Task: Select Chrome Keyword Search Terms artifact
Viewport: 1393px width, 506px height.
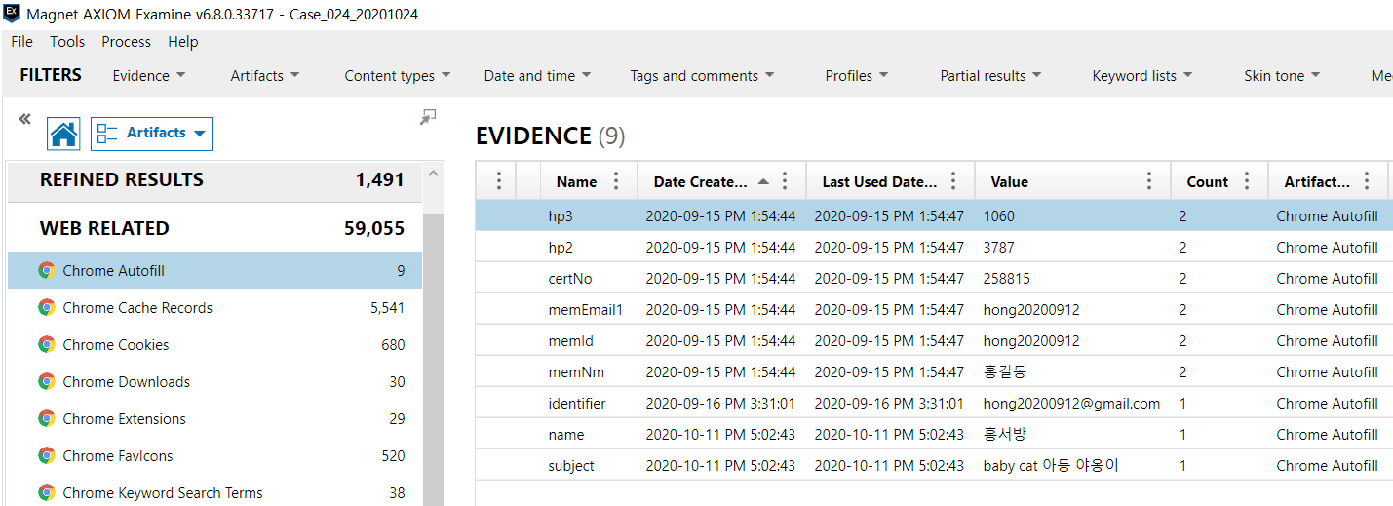Action: pyautogui.click(x=214, y=492)
